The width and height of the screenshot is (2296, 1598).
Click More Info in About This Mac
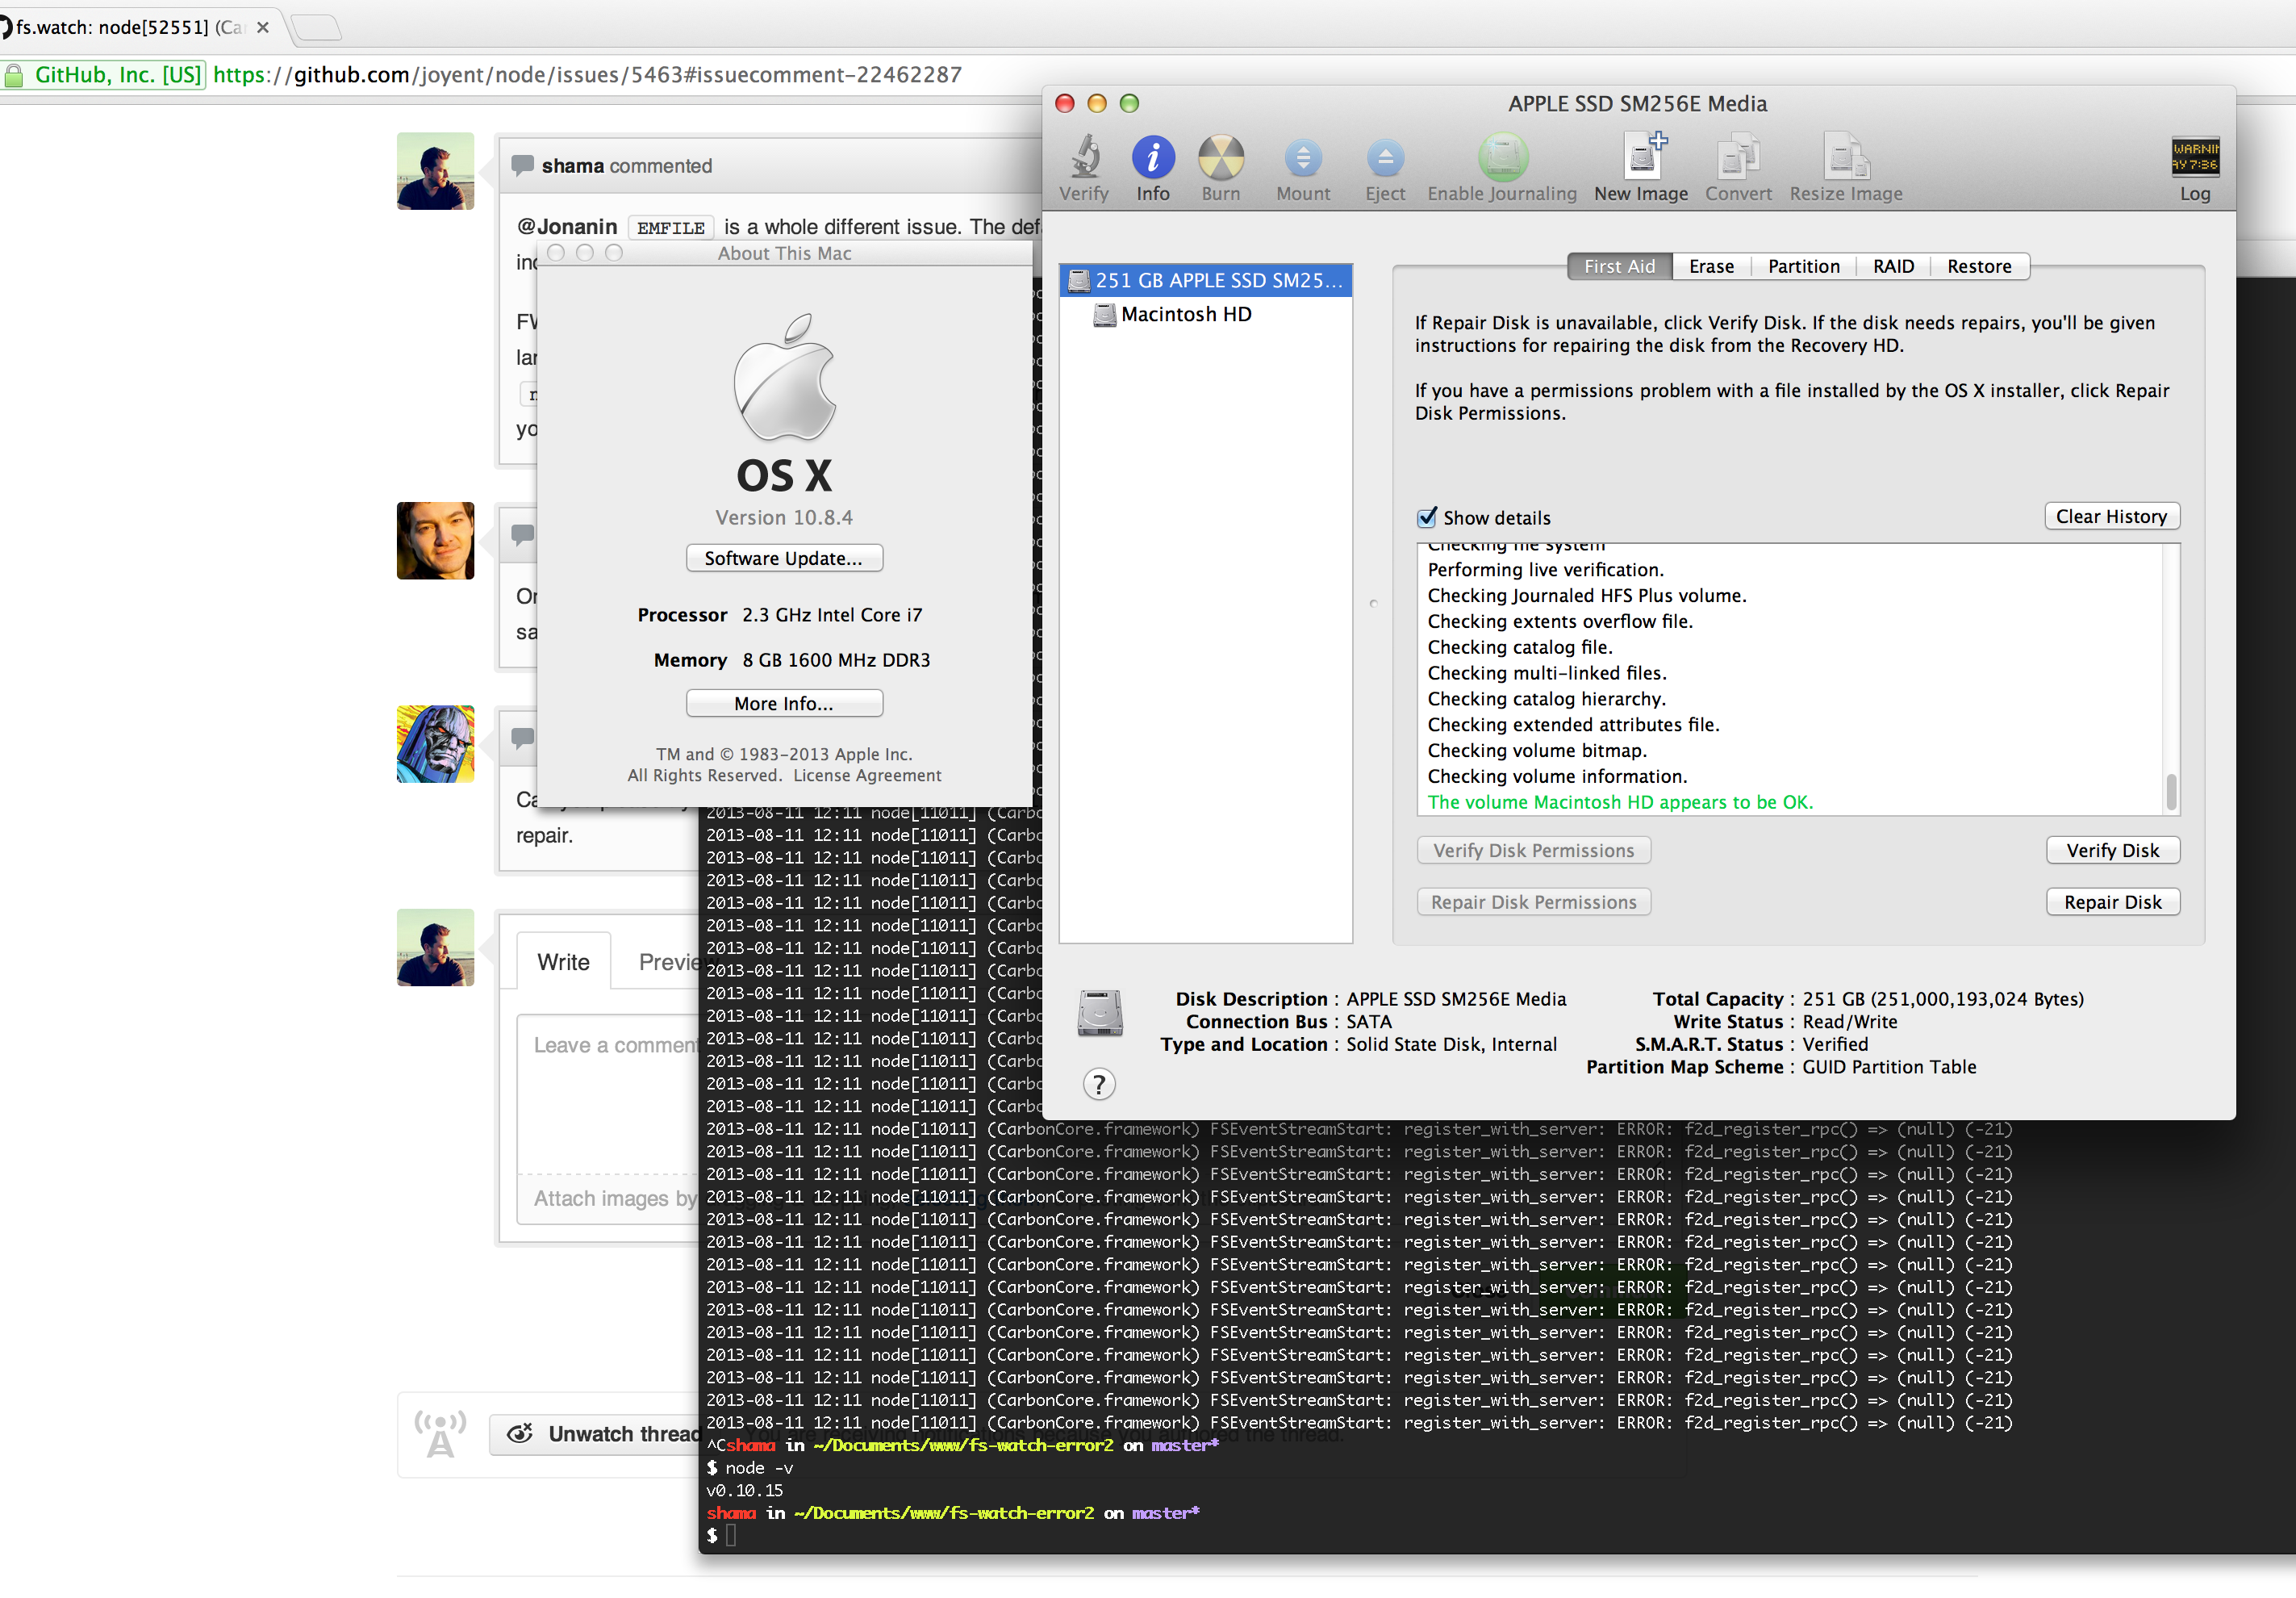coord(783,704)
